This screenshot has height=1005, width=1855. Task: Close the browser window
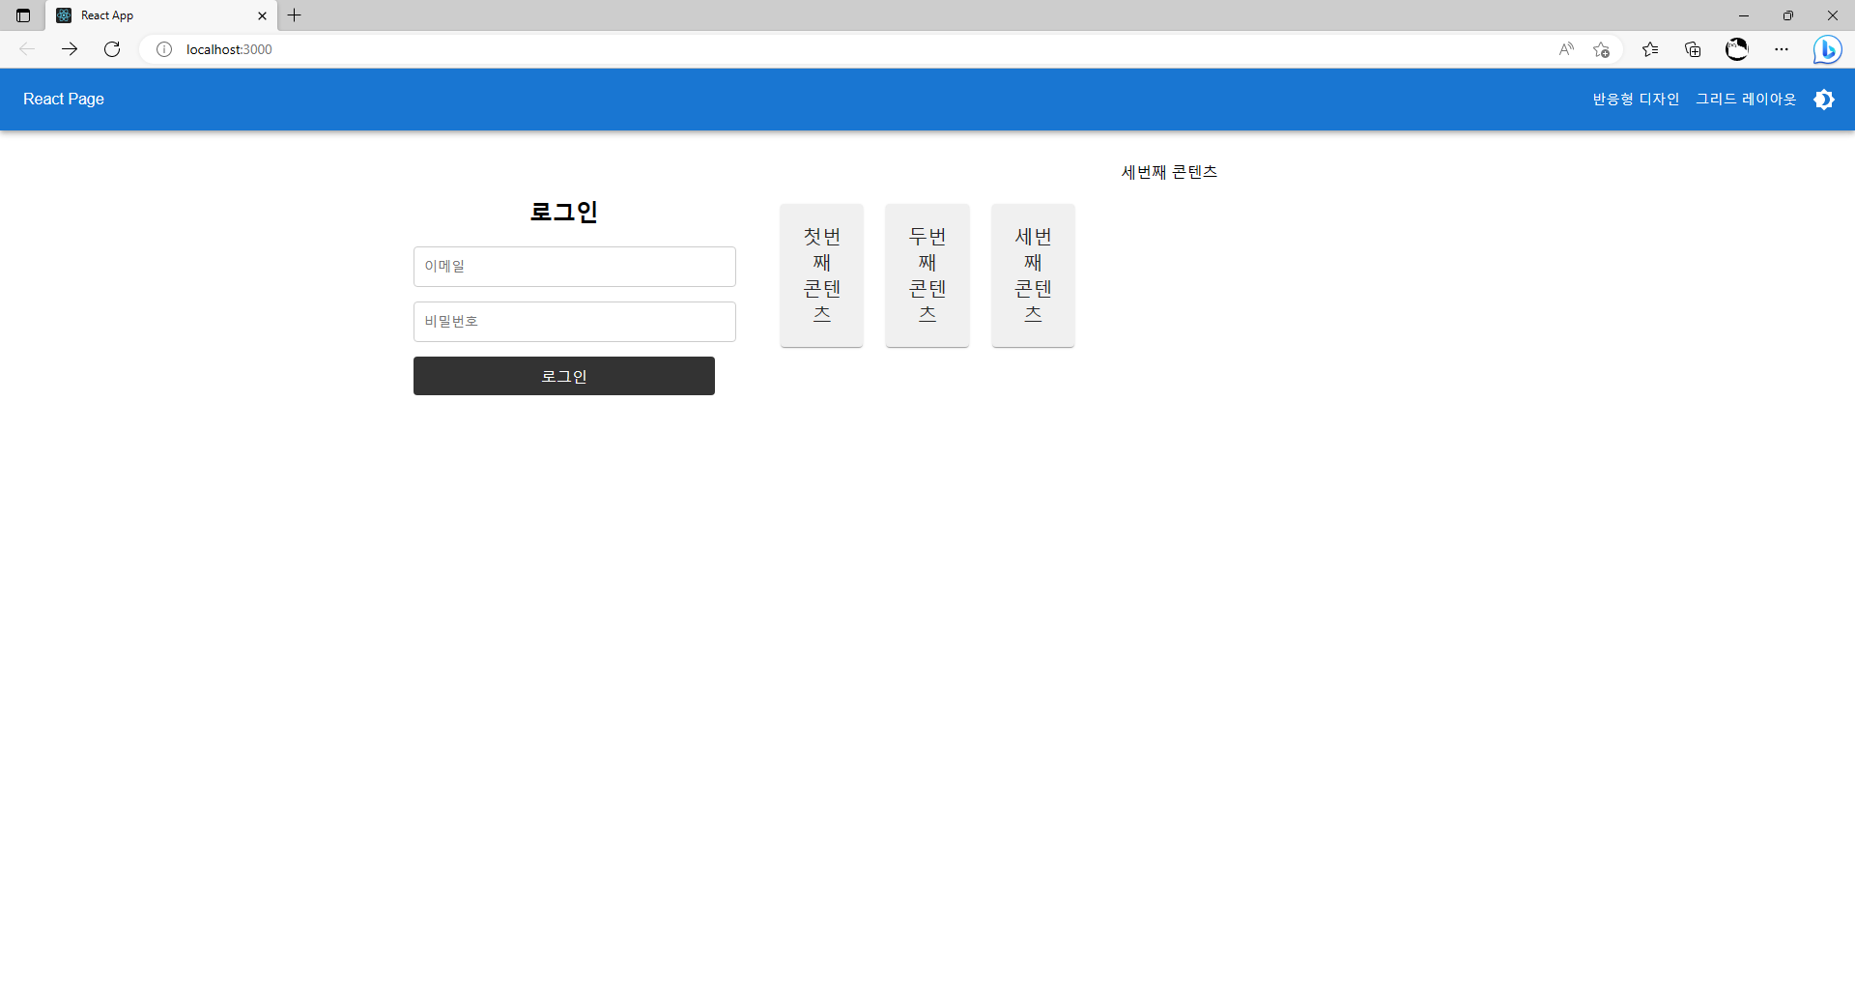pyautogui.click(x=1833, y=15)
